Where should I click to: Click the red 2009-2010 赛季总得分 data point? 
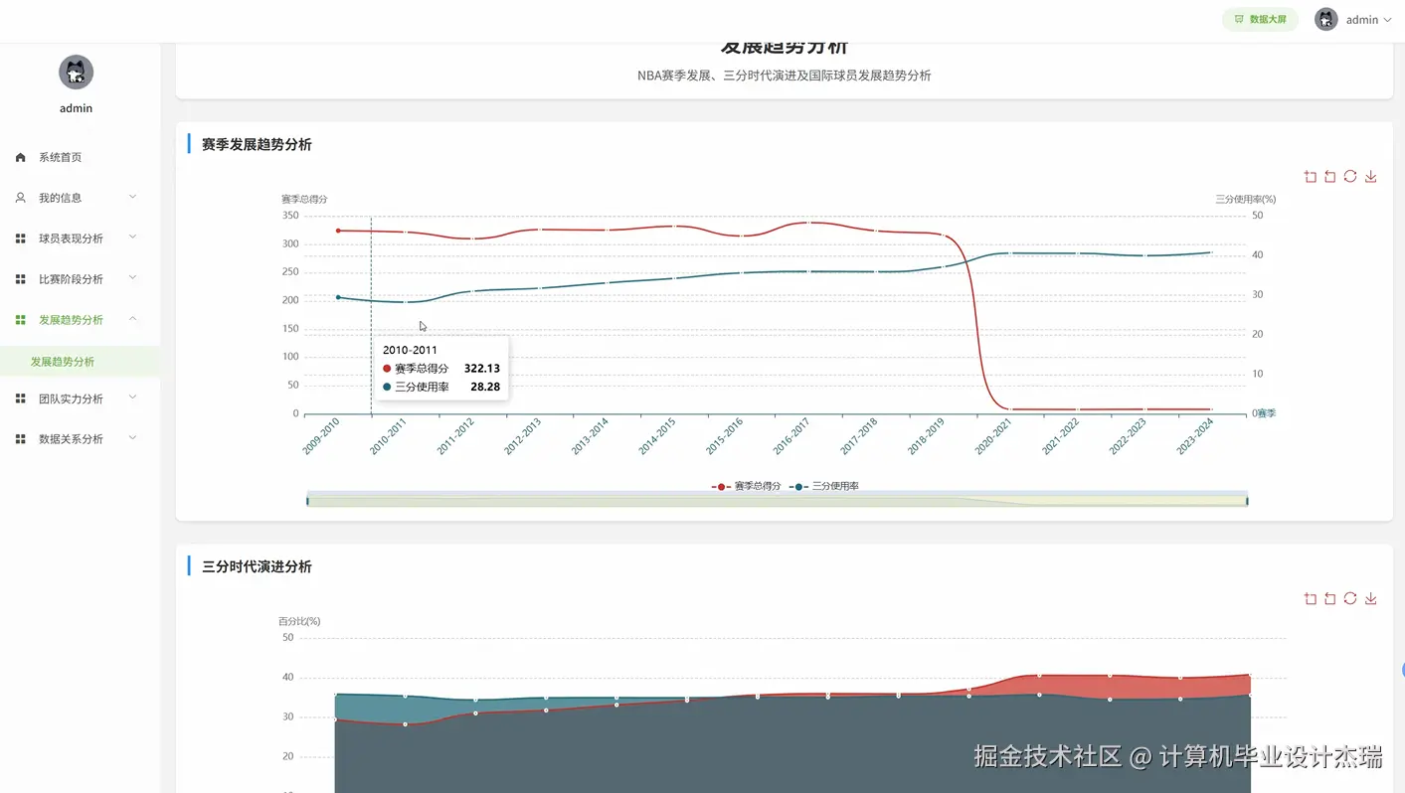pos(338,231)
